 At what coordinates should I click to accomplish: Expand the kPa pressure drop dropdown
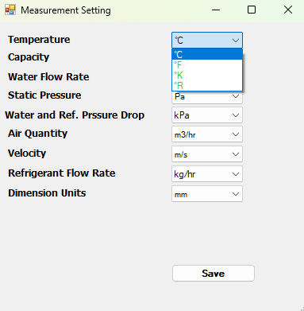(x=207, y=115)
